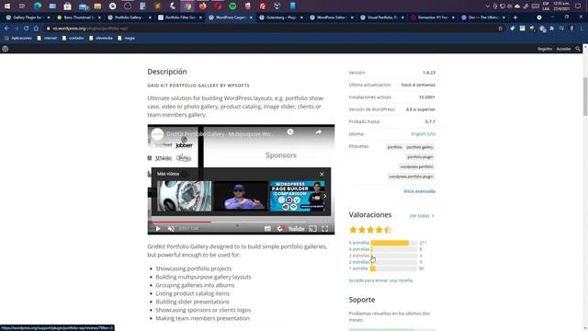Switch the video to fullscreen
This screenshot has width=588, height=331.
(x=325, y=229)
